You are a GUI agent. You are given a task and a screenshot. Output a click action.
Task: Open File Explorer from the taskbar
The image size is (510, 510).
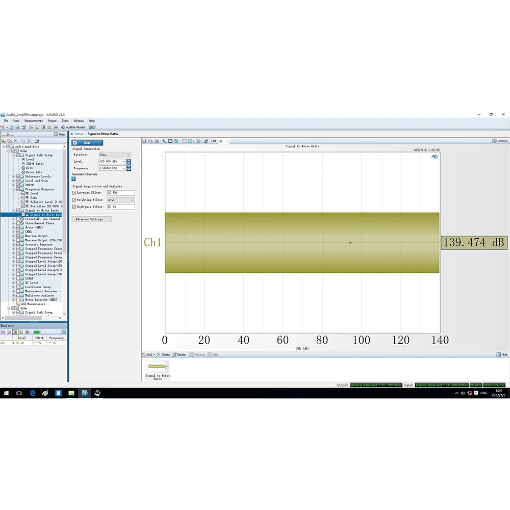71,393
